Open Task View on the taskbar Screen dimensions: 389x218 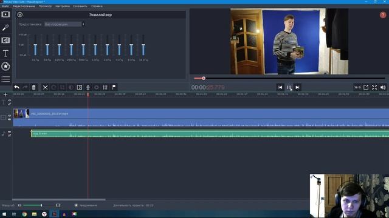coord(14,214)
